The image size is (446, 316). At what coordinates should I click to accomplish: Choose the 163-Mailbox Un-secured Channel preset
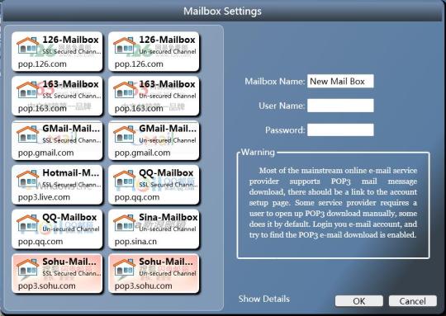[x=154, y=96]
